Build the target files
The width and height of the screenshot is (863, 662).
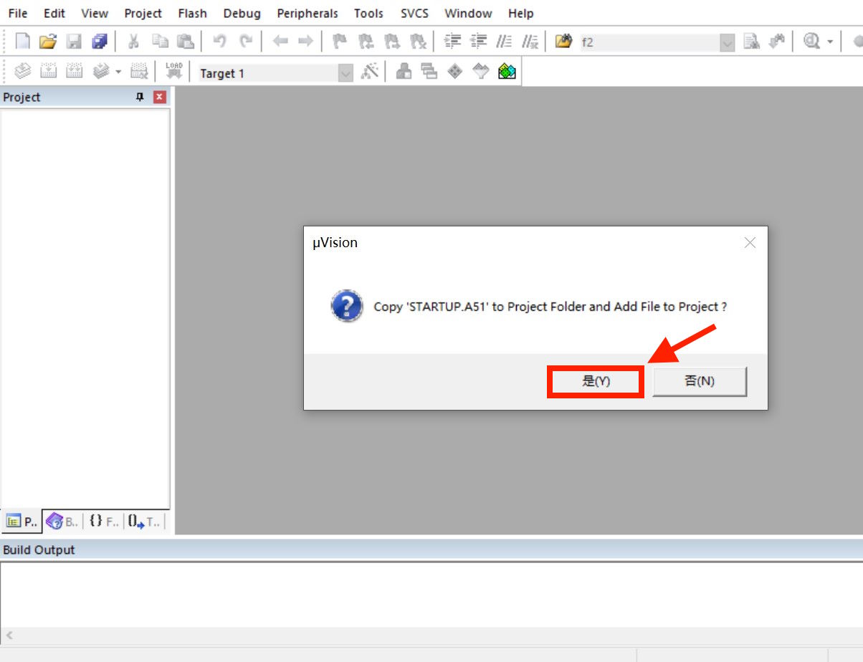click(49, 72)
